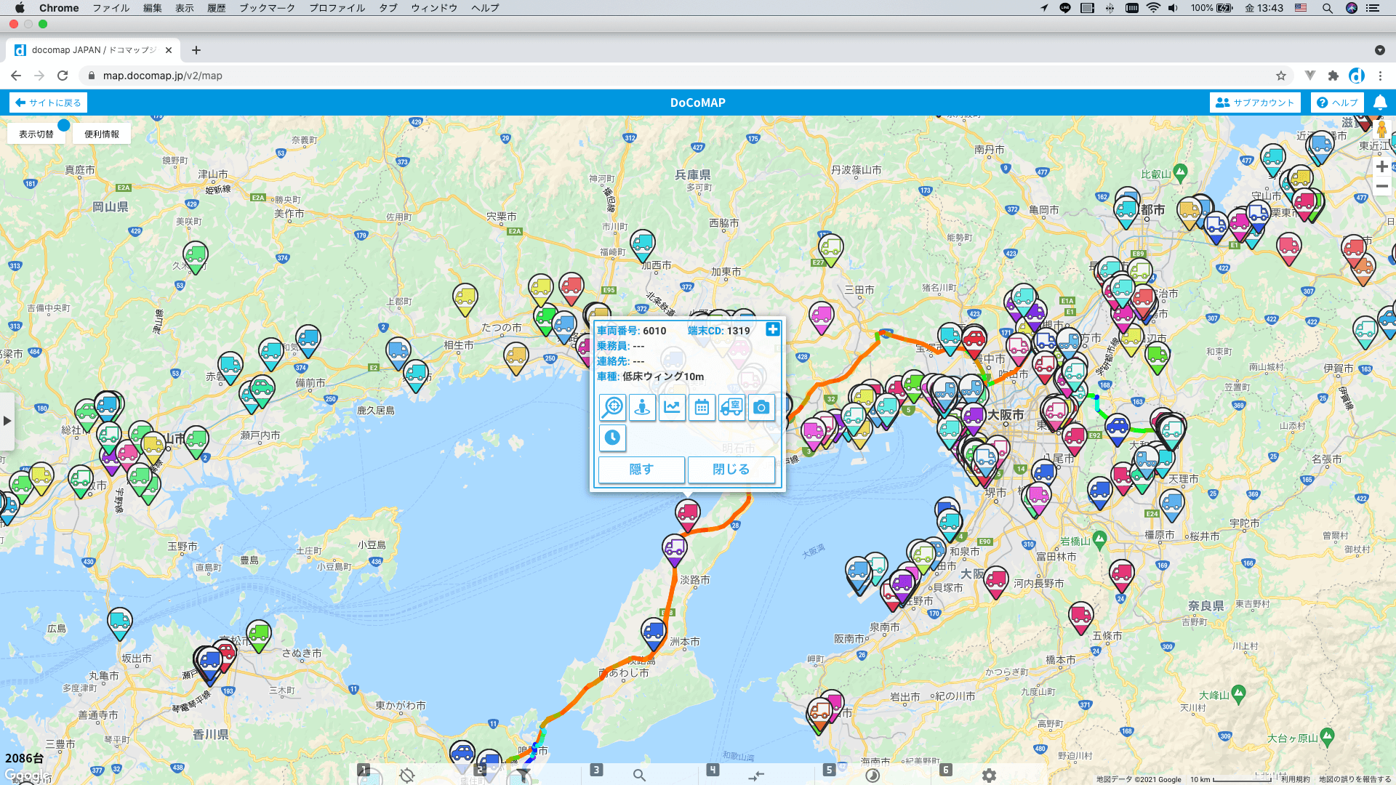1396x785 pixels.
Task: Open the tab search dropdown arrow
Action: click(x=1379, y=50)
